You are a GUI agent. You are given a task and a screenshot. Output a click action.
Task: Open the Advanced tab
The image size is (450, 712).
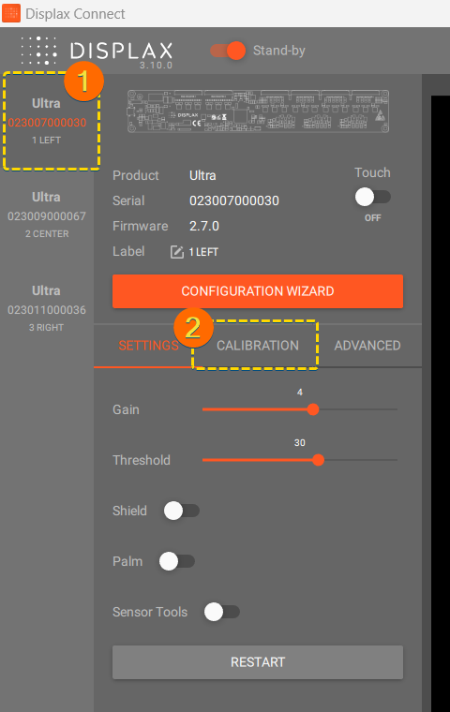pos(367,346)
